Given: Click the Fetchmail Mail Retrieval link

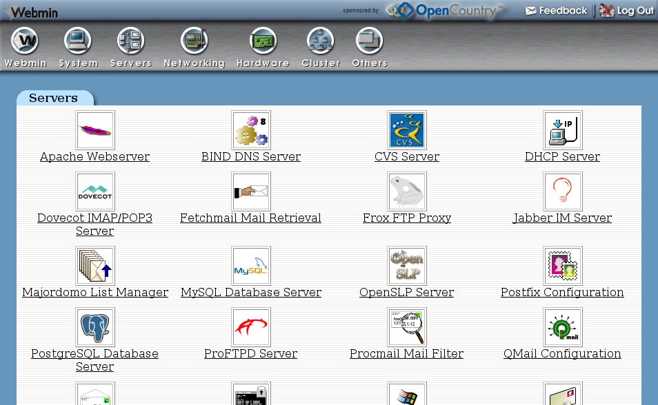Looking at the screenshot, I should tap(250, 218).
